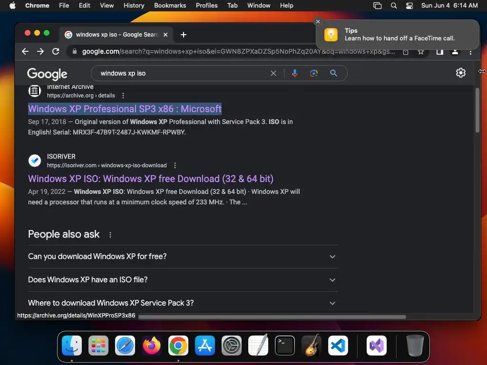Open Visual Studio Code in Dock
487x365 pixels.
click(338, 346)
